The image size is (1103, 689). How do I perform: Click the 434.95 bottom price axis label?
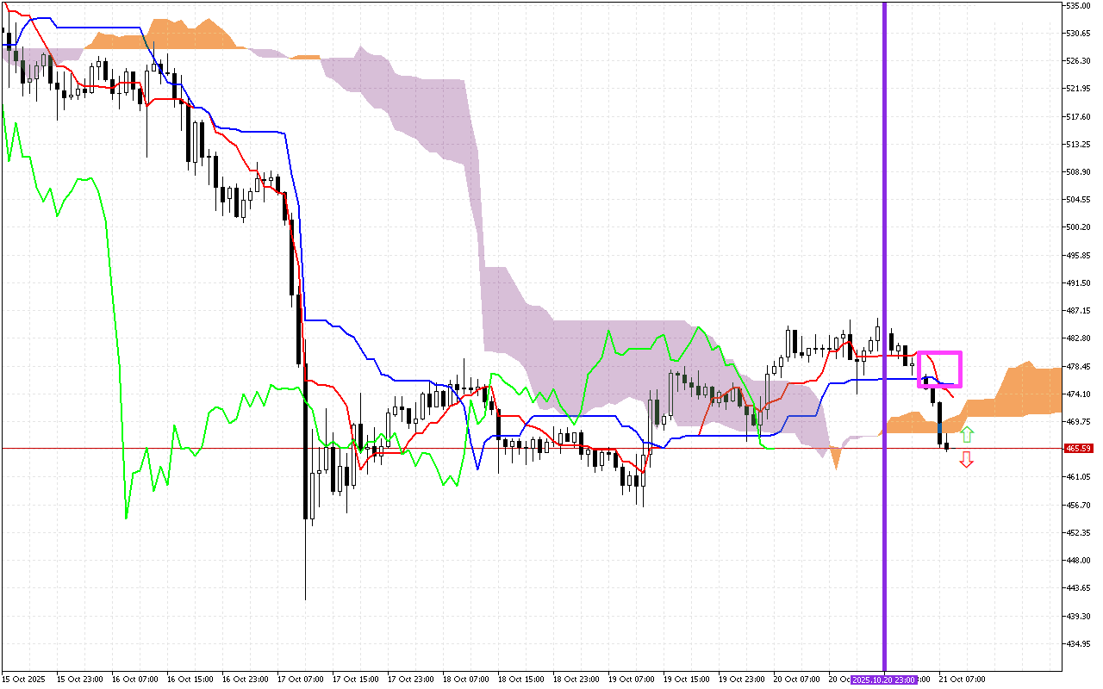pyautogui.click(x=1079, y=643)
